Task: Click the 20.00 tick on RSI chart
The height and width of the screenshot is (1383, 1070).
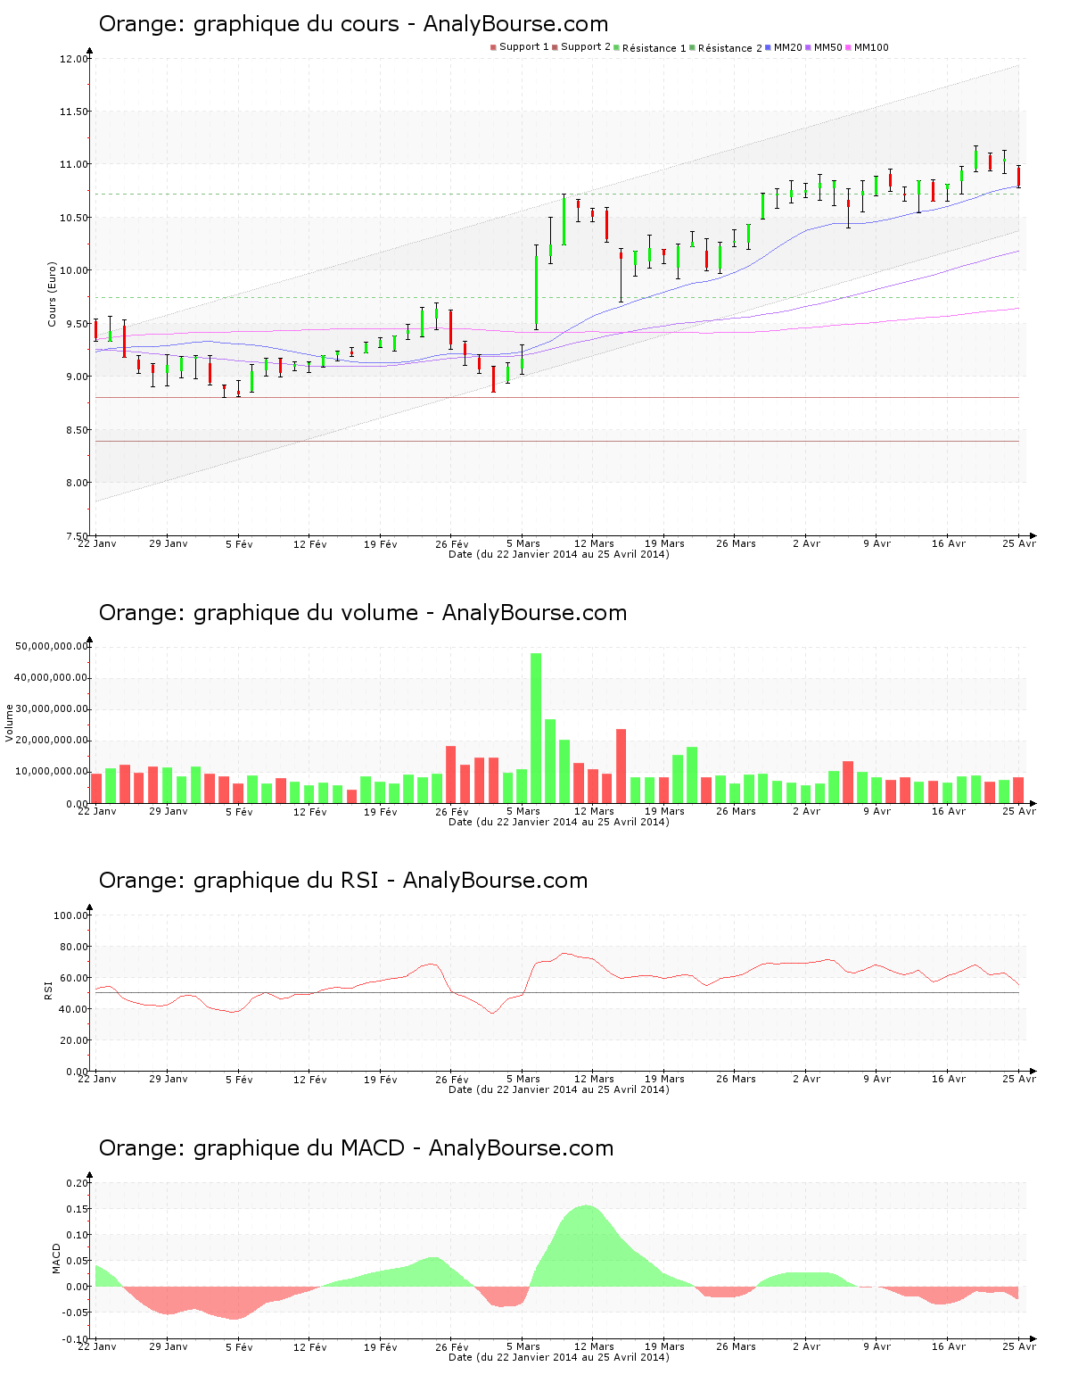Action: click(x=74, y=1040)
